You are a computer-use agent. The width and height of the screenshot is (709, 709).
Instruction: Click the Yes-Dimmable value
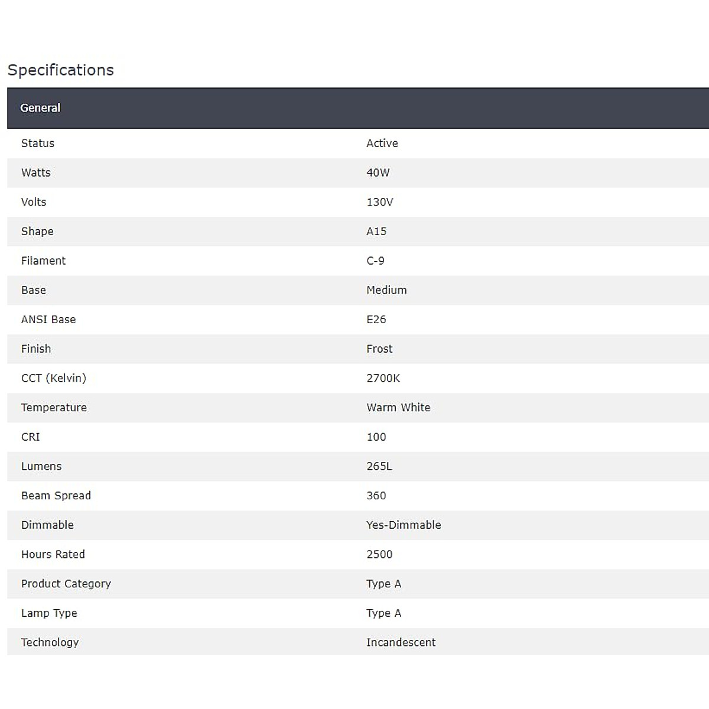tap(404, 525)
